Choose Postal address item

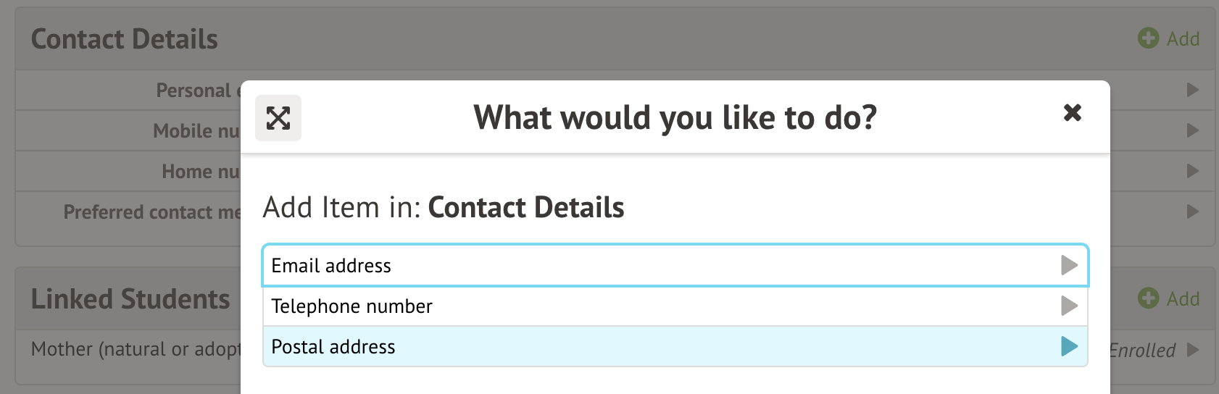pos(333,347)
